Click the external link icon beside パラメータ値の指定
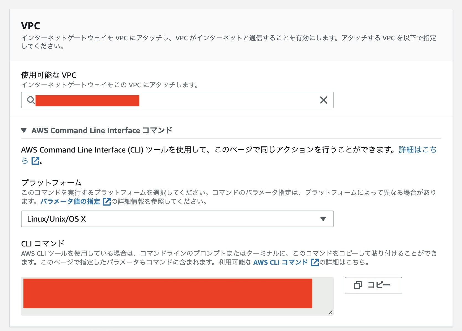Viewport: 462px width, 331px height. (x=106, y=202)
